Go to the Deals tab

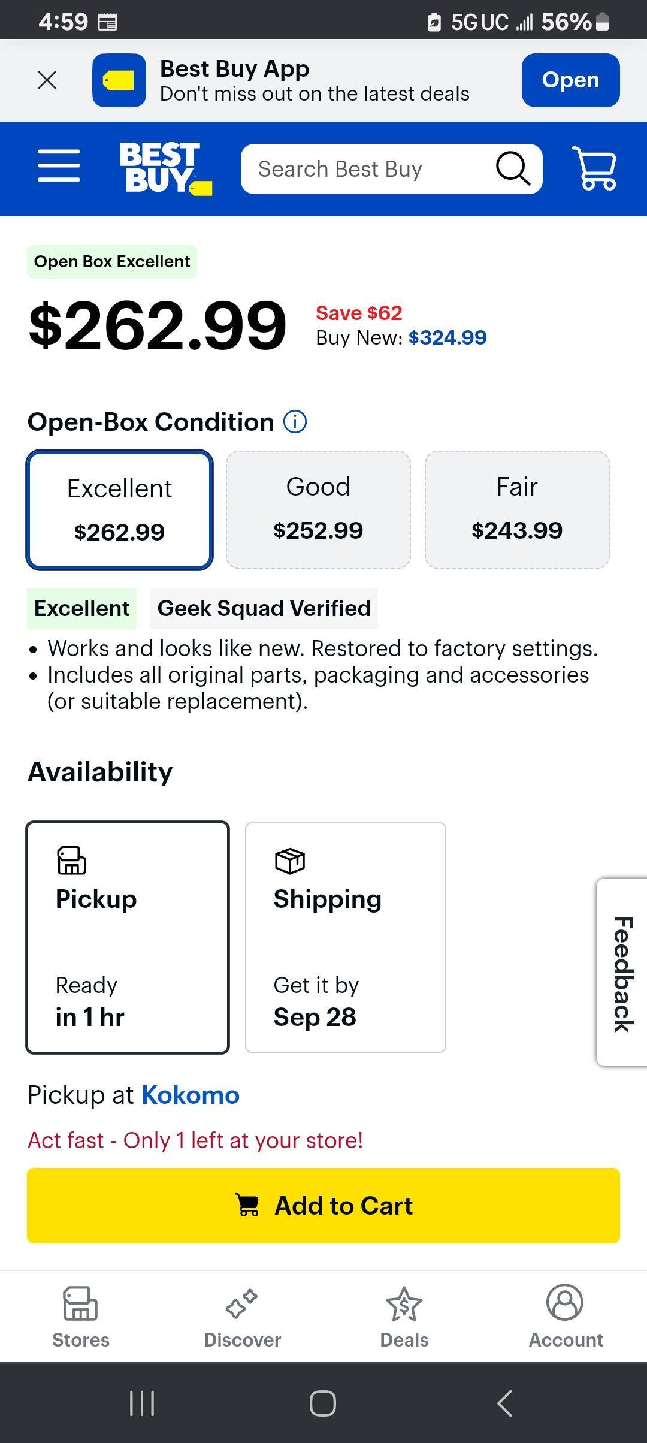click(x=404, y=1317)
